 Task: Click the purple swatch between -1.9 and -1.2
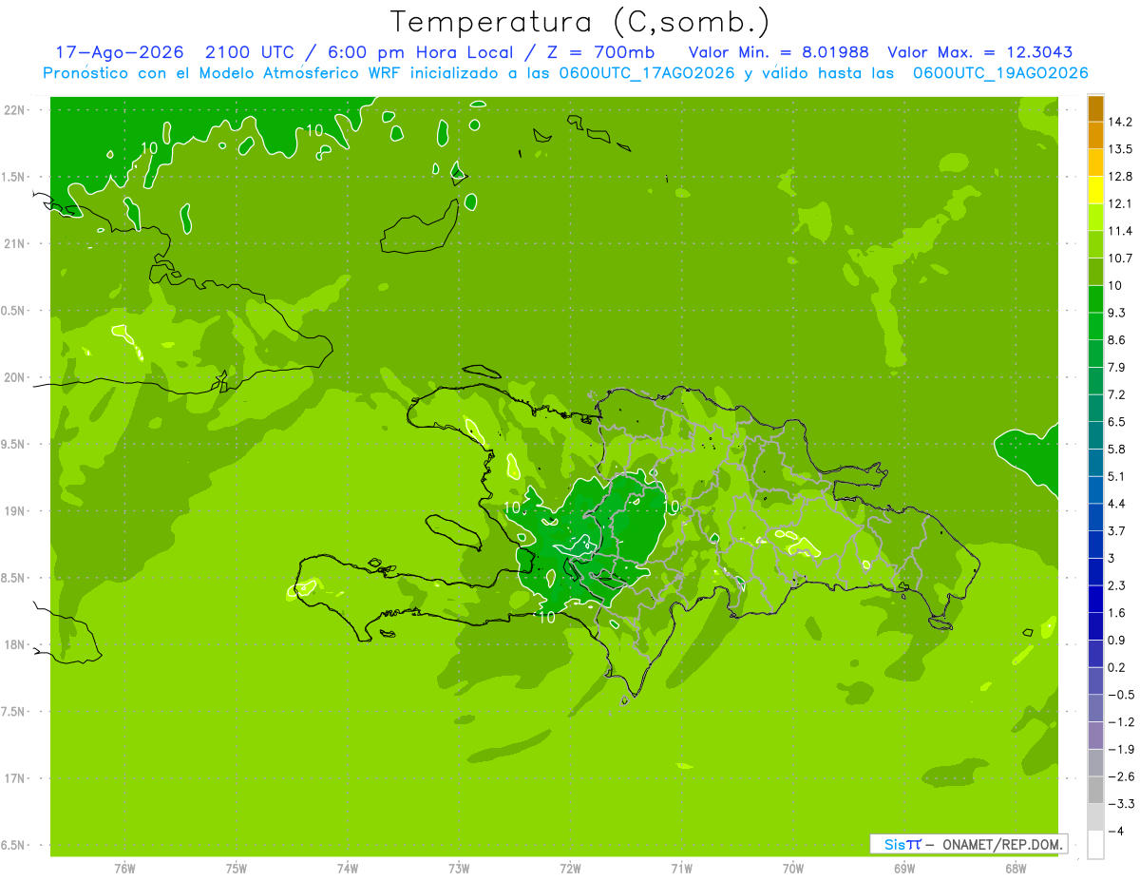point(1095,736)
